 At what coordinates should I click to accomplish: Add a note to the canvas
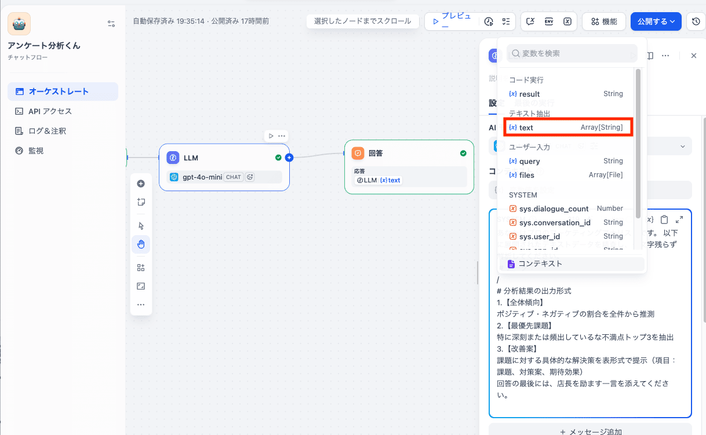(141, 202)
